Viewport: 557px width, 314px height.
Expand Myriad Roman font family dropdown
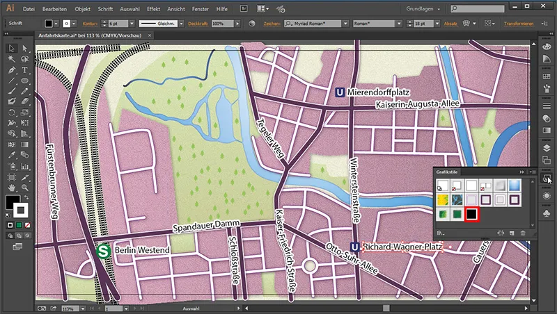coord(345,24)
